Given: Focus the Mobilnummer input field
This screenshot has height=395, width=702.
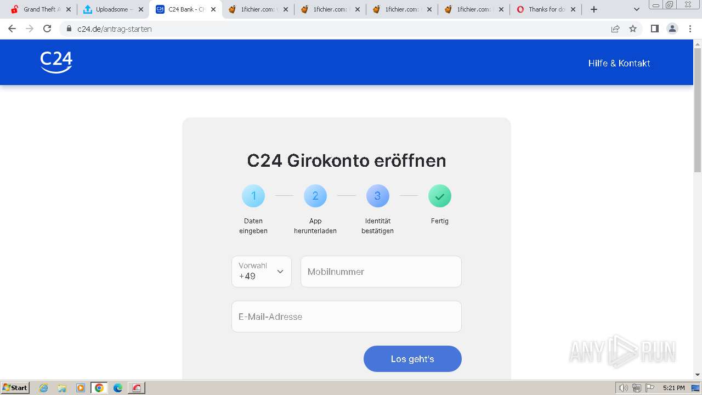Looking at the screenshot, I should [381, 272].
